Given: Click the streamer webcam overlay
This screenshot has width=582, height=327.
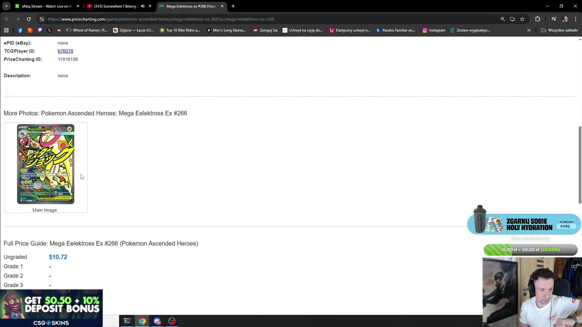Looking at the screenshot, I should (x=532, y=292).
